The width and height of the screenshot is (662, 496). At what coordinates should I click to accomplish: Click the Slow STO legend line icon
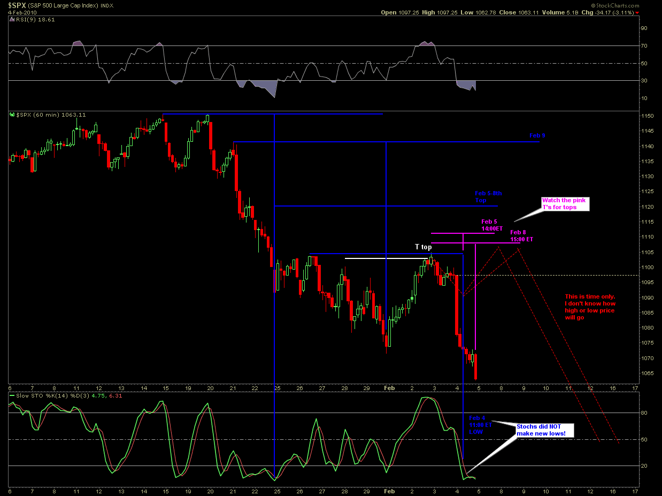[11, 395]
